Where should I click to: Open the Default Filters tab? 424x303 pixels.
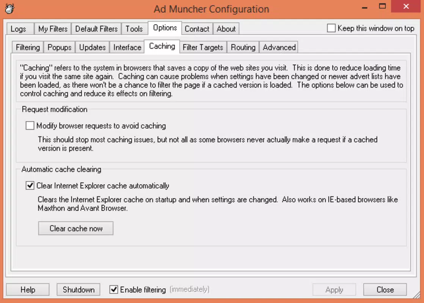tap(96, 29)
